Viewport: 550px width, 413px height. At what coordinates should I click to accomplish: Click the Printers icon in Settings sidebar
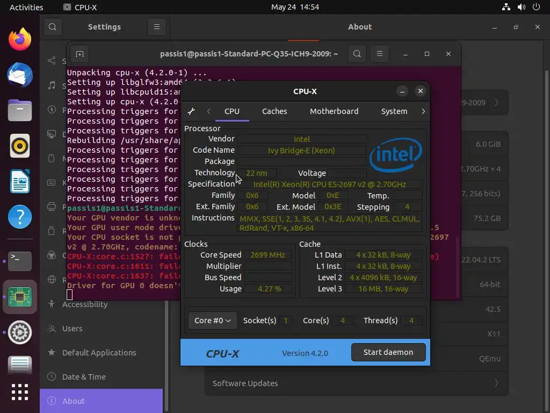coord(52,207)
